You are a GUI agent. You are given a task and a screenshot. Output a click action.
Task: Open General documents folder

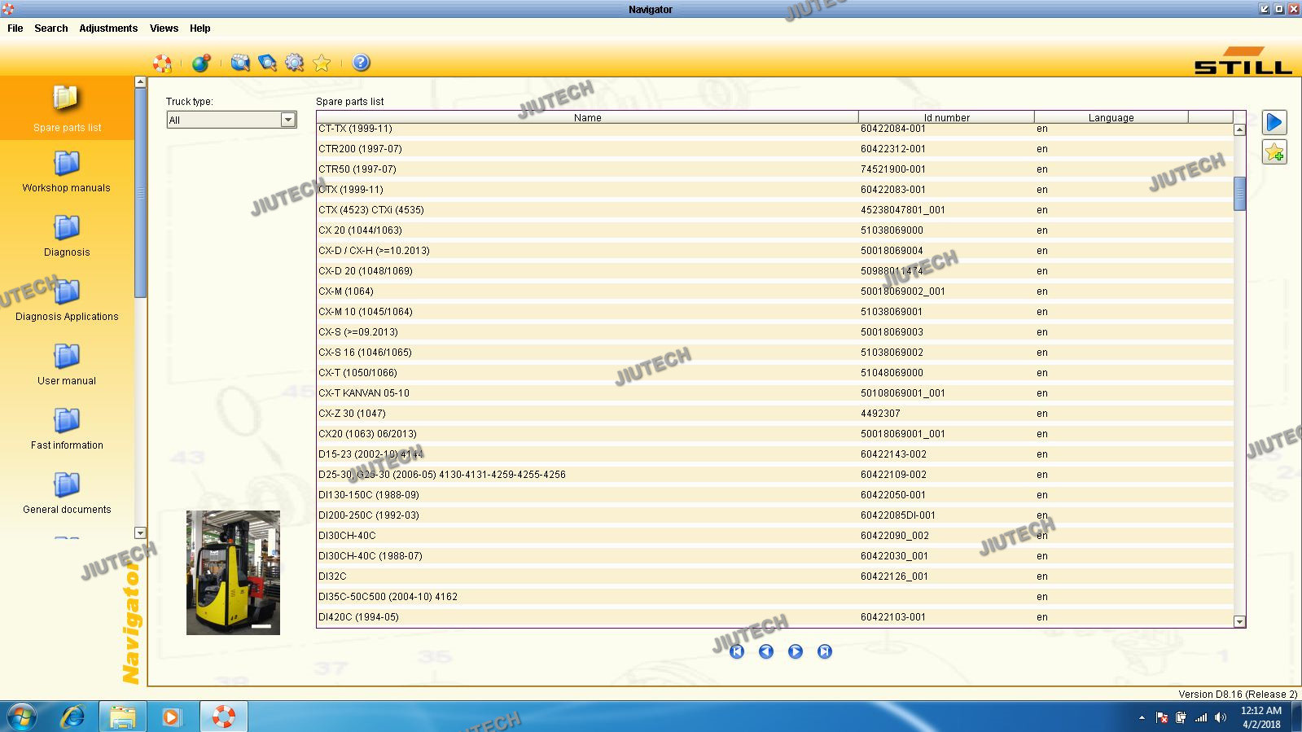tap(67, 493)
